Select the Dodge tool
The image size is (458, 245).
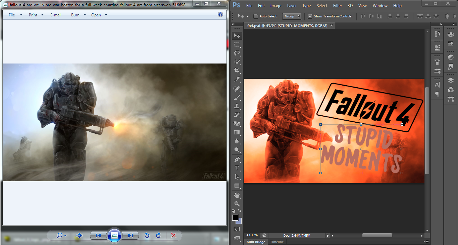pyautogui.click(x=237, y=150)
